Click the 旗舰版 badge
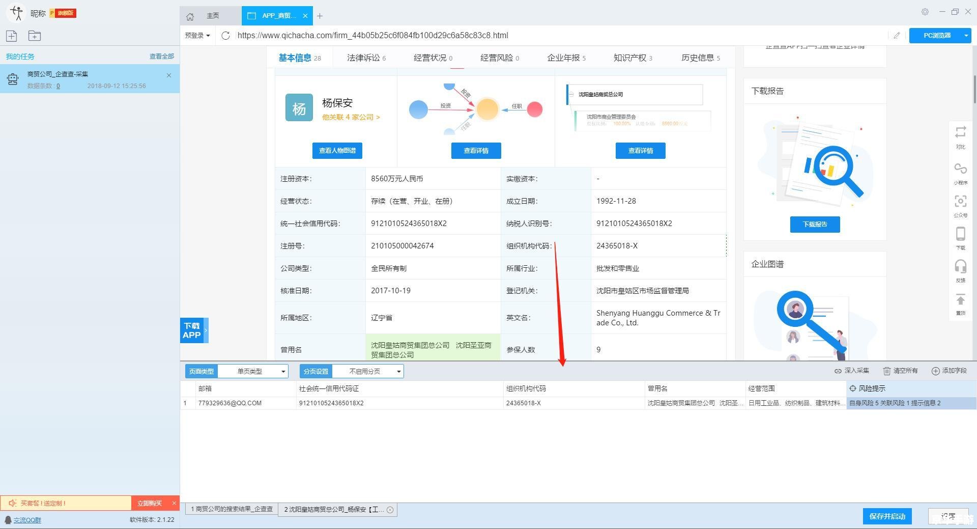 click(x=63, y=13)
